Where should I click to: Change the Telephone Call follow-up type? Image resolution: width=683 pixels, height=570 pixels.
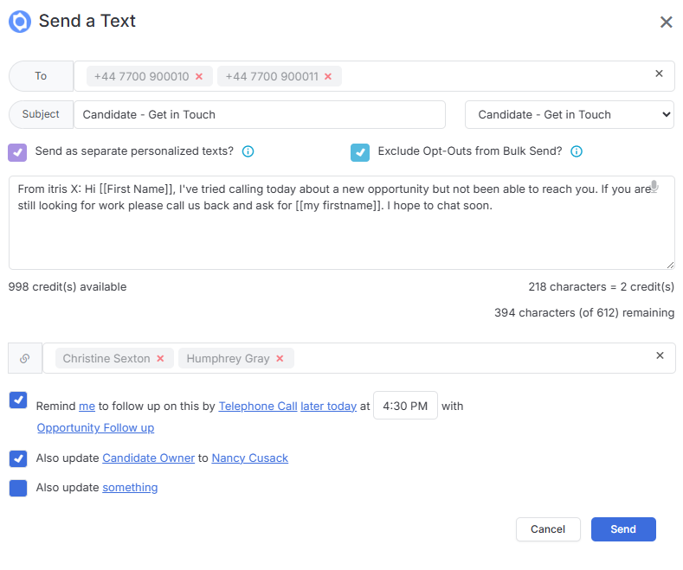[258, 406]
